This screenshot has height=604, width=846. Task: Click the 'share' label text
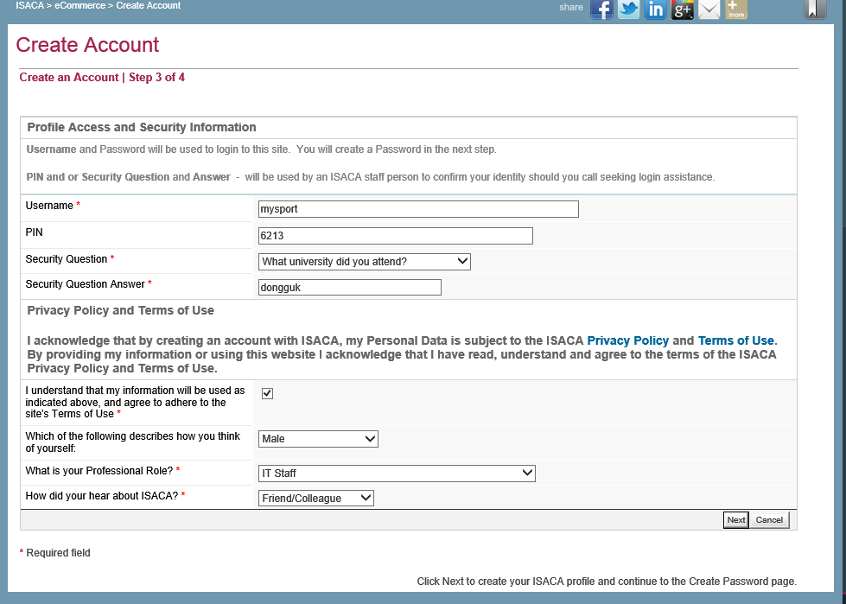click(571, 8)
